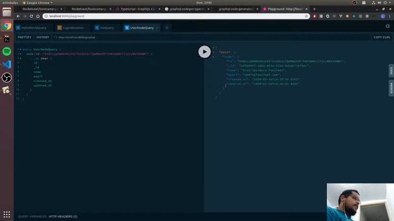Open OBS Studio from the dock

[7, 77]
